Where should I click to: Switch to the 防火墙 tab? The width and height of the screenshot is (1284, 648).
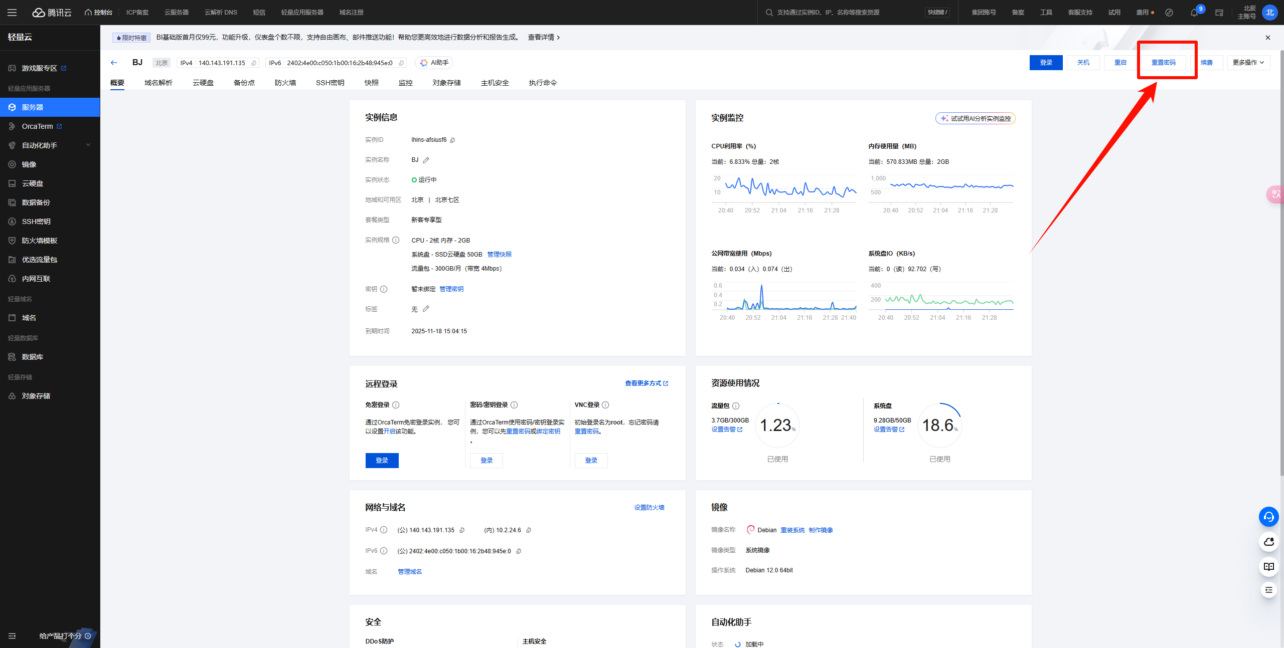[x=285, y=83]
